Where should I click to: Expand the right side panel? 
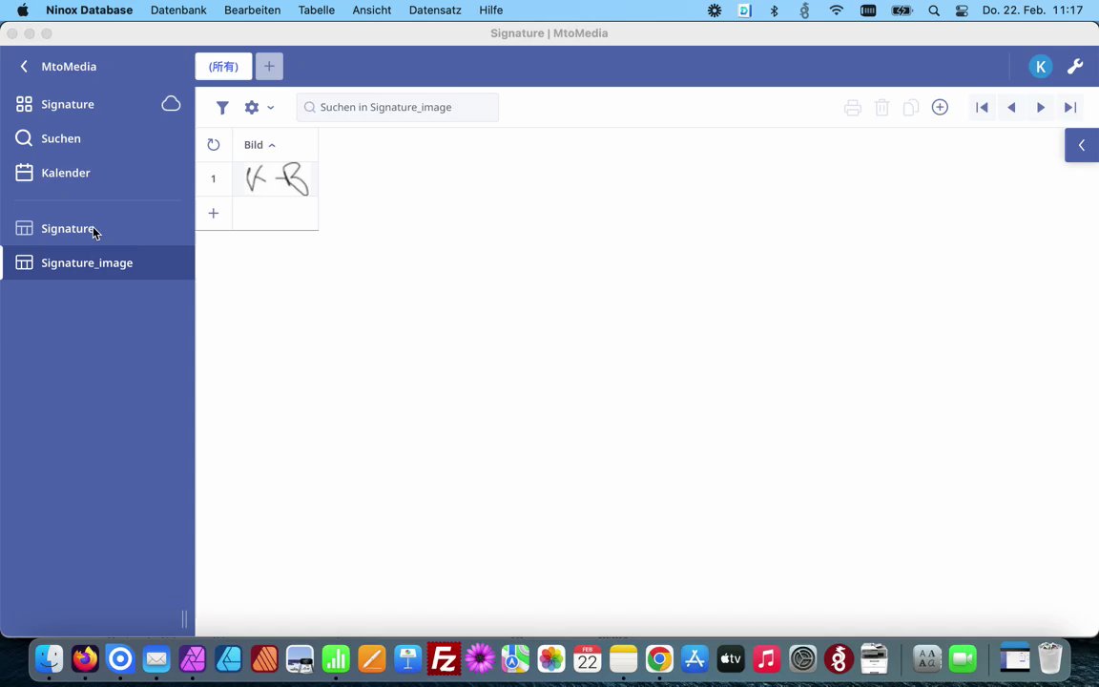pos(1082,145)
